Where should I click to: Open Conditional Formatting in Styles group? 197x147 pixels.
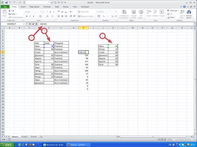coord(124,14)
